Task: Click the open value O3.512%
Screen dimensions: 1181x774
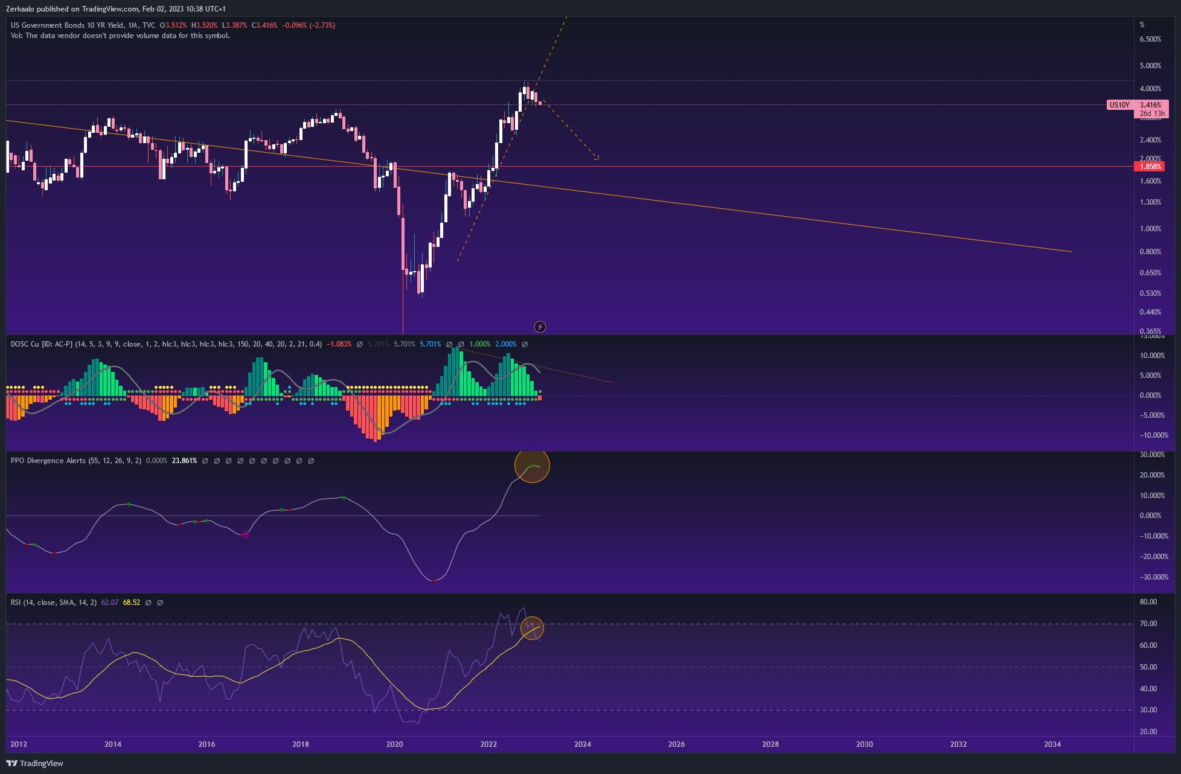Action: click(173, 25)
